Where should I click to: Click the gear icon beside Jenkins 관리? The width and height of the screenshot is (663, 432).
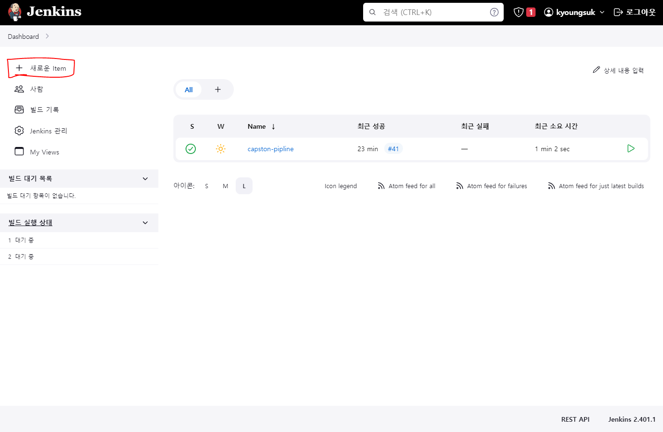point(19,131)
